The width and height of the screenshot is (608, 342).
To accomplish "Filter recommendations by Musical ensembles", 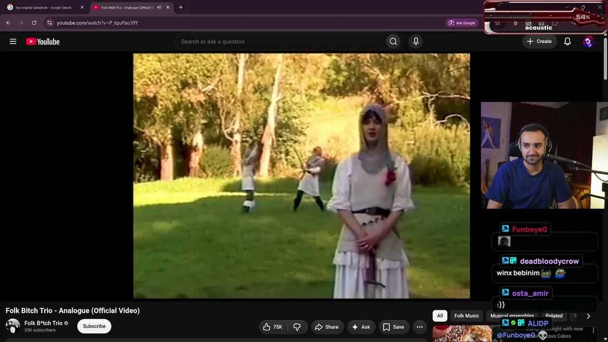I will point(512,316).
